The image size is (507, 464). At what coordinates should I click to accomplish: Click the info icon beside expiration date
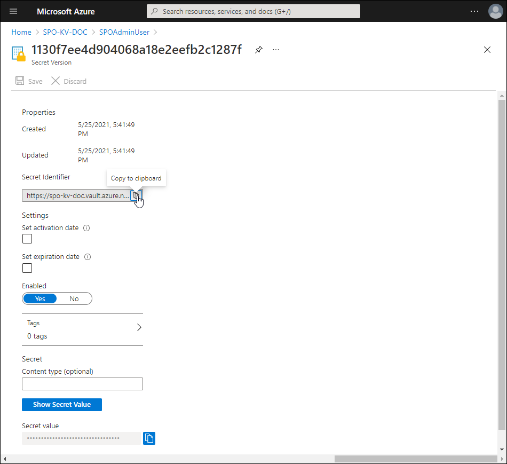88,257
